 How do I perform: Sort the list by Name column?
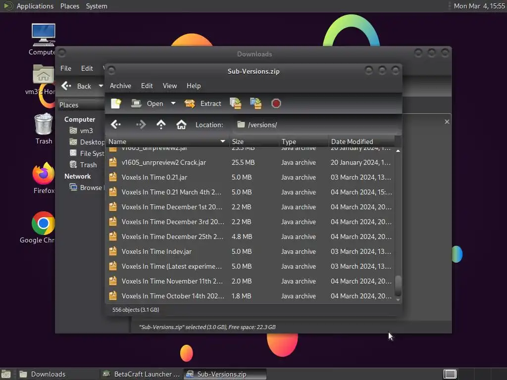pyautogui.click(x=166, y=142)
